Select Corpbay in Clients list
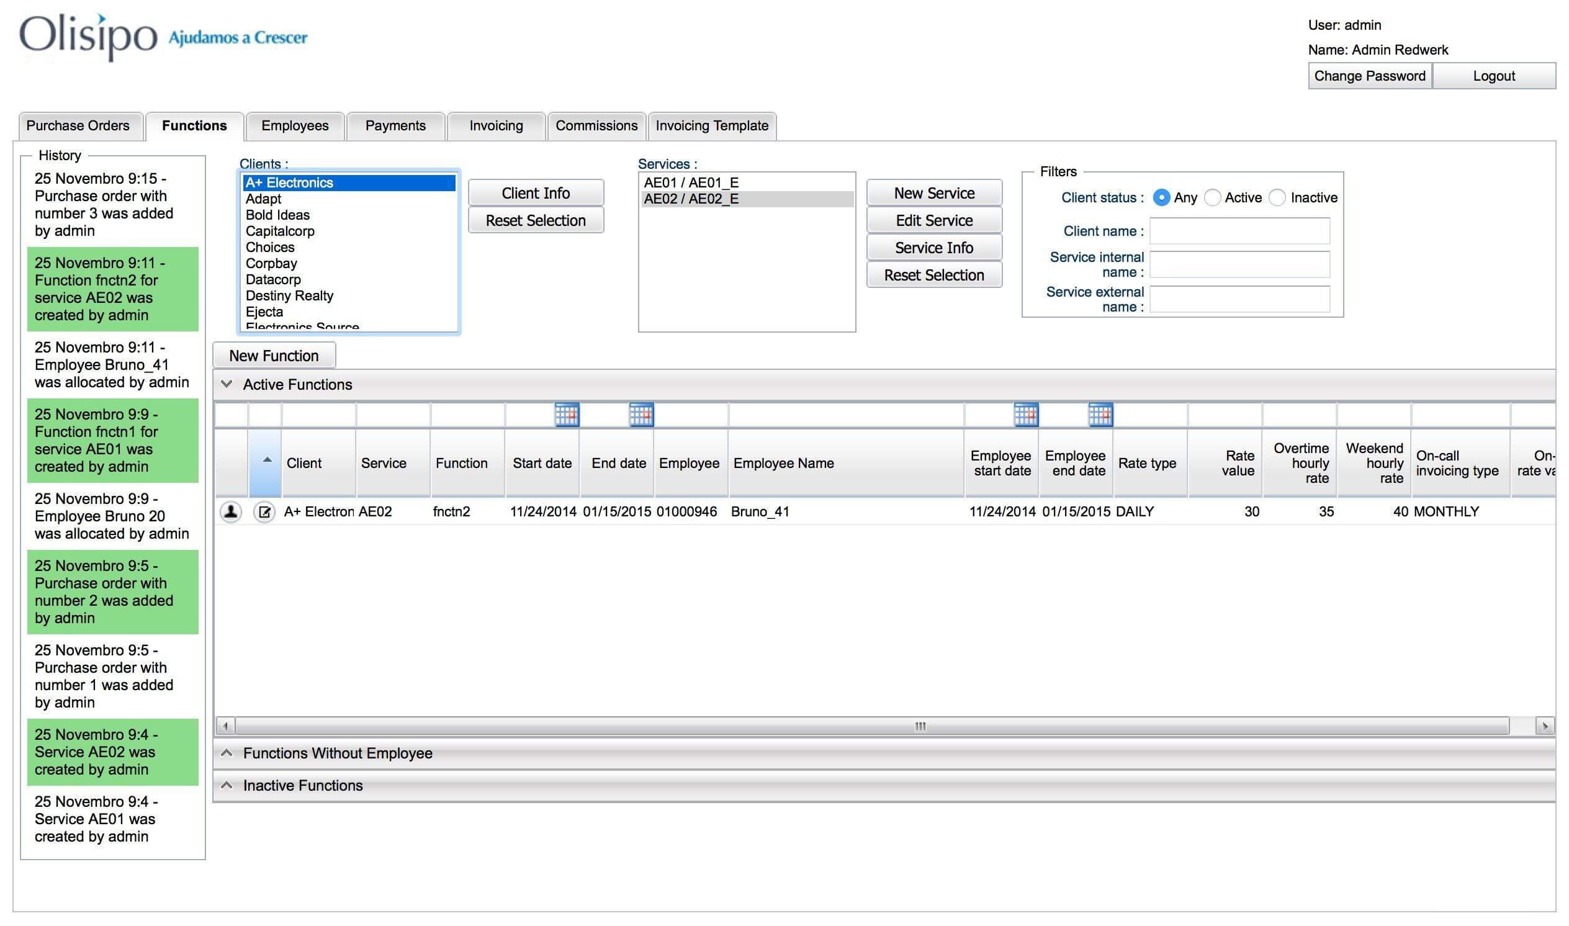This screenshot has height=926, width=1569. 349,264
